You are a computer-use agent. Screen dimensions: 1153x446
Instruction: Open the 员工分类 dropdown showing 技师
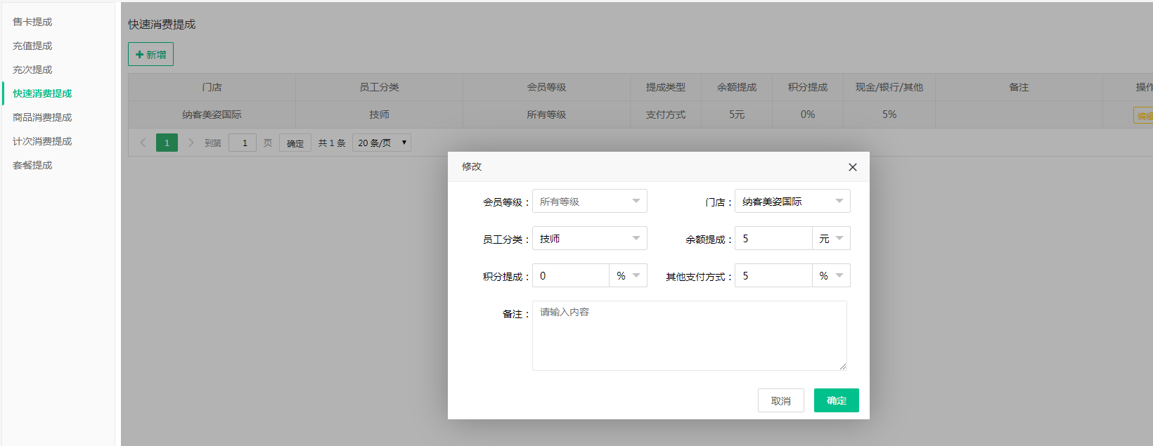point(589,239)
